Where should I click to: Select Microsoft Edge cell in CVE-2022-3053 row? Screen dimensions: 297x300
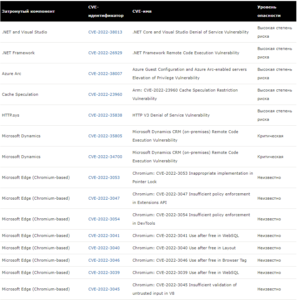click(x=36, y=177)
